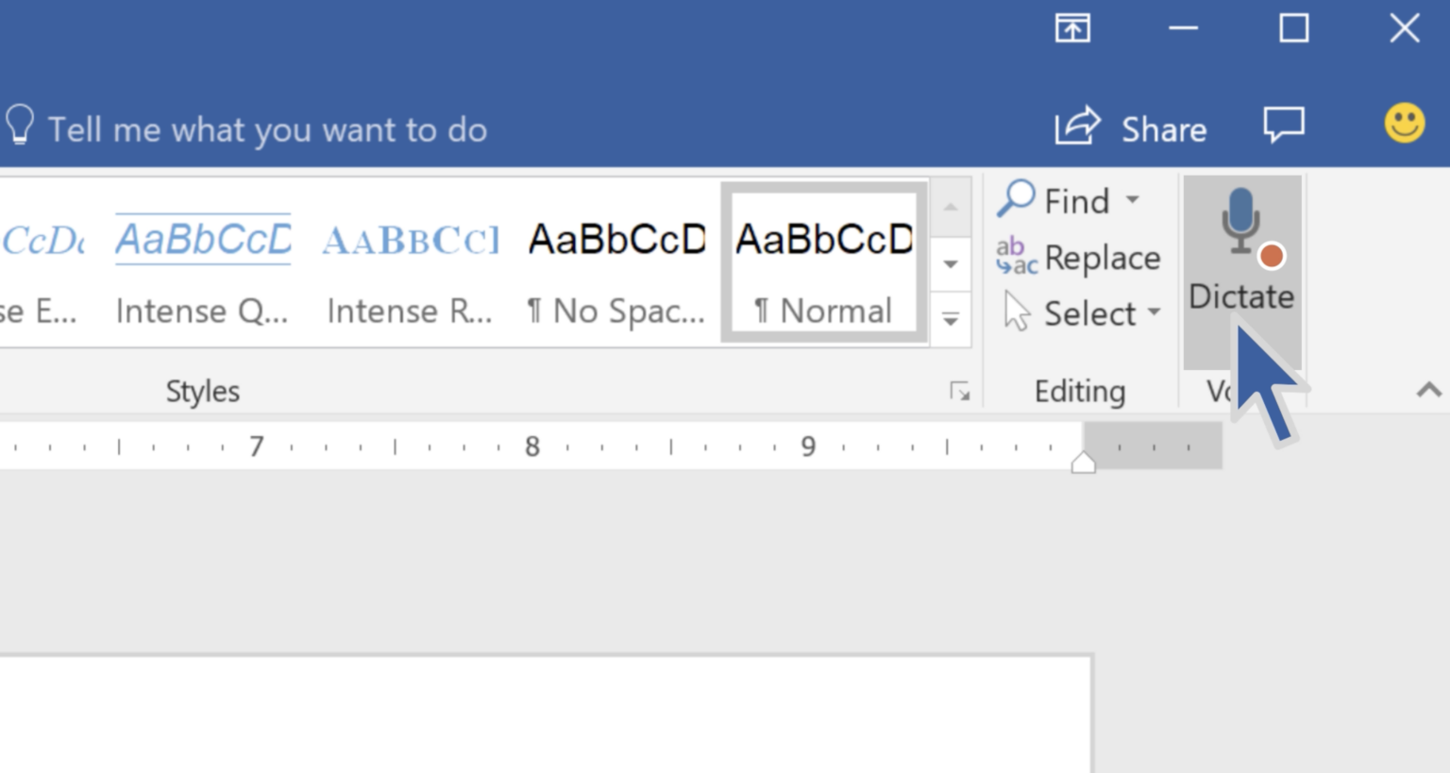
Task: Apply the Intense Quote style
Action: 203,263
